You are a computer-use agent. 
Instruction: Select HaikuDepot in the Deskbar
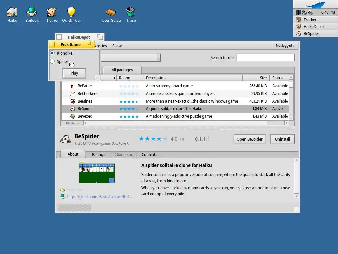click(316, 26)
